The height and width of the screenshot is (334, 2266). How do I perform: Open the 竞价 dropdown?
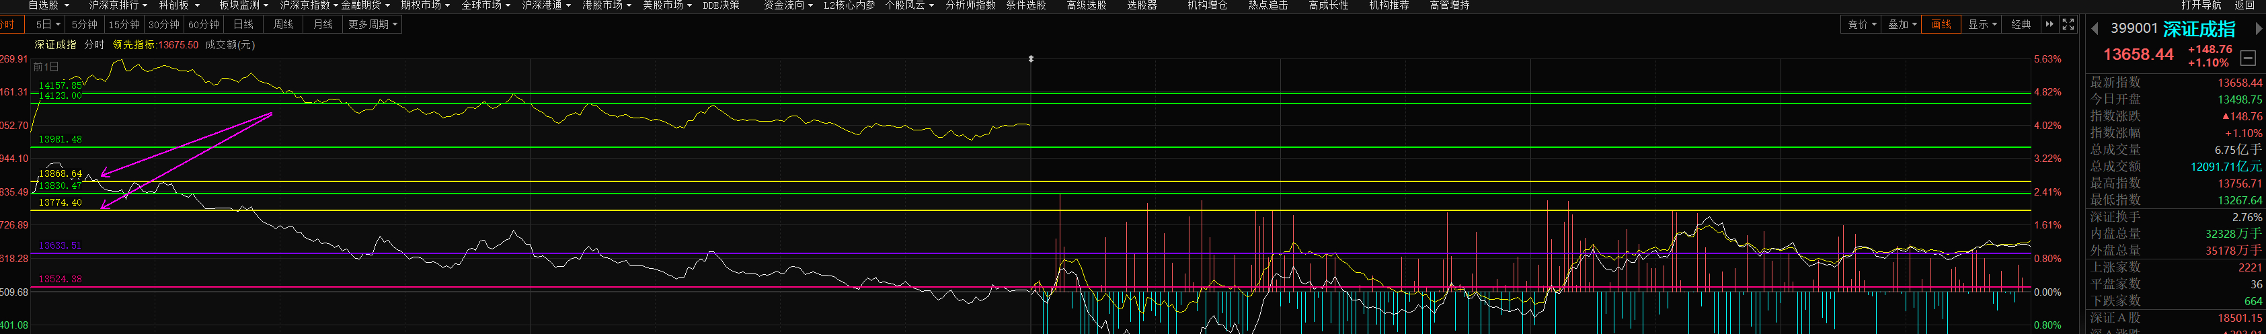click(x=1861, y=25)
